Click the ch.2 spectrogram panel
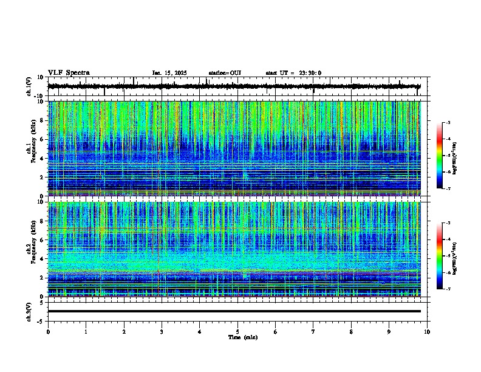The image size is (481, 372). [x=234, y=249]
